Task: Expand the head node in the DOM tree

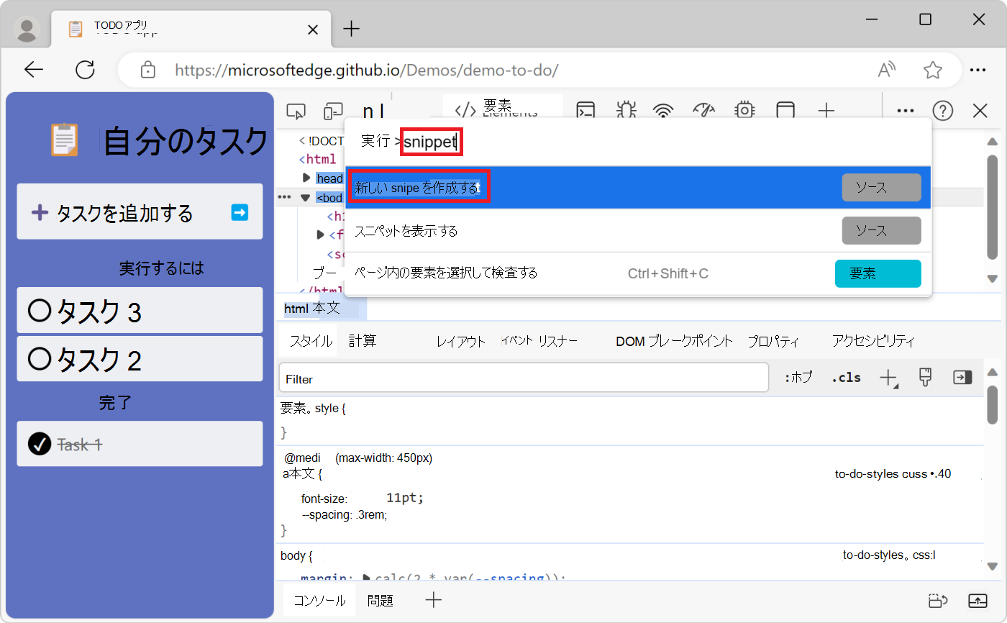Action: (x=306, y=178)
